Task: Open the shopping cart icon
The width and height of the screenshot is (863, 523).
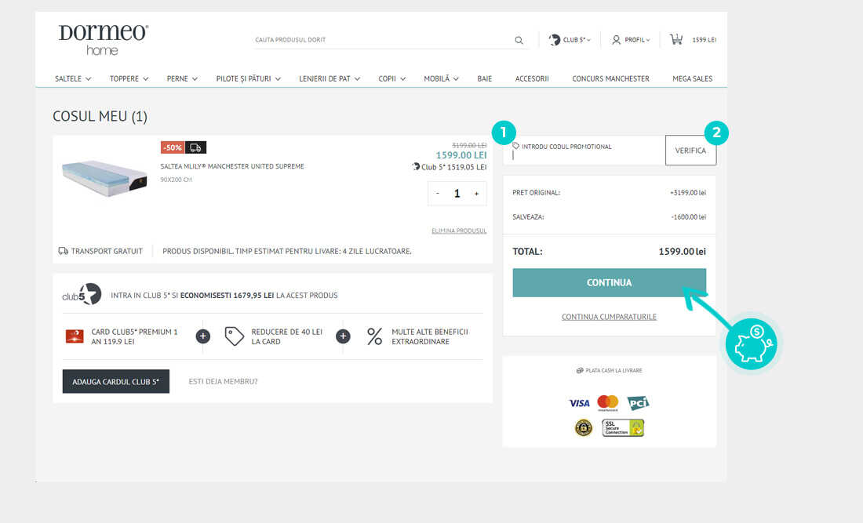Action: pos(676,39)
